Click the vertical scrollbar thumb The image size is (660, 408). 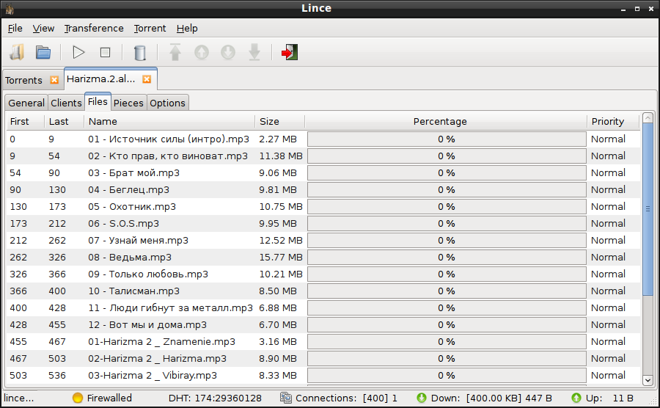[648, 209]
